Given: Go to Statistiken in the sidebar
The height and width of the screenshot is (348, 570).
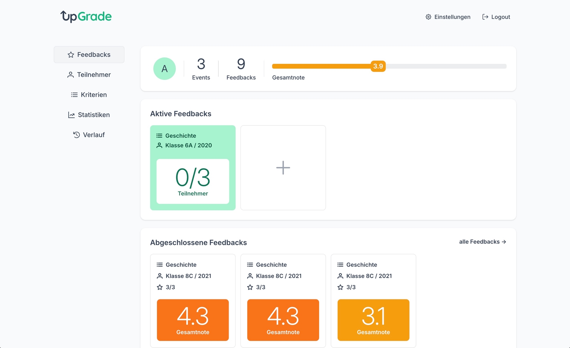Looking at the screenshot, I should 89,115.
